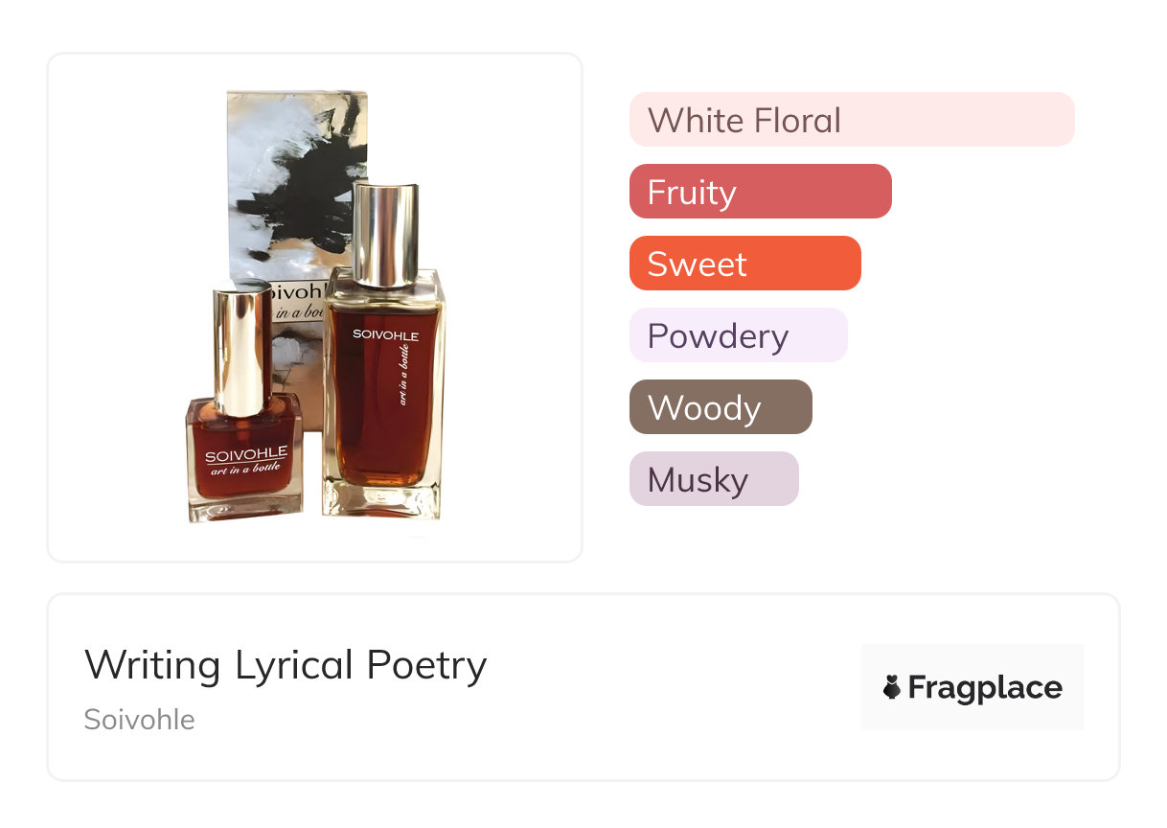This screenshot has height=828, width=1167.
Task: Click the Fragplace brand name text
Action: coord(985,687)
